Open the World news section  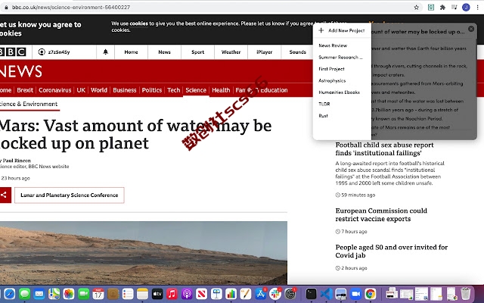99,90
